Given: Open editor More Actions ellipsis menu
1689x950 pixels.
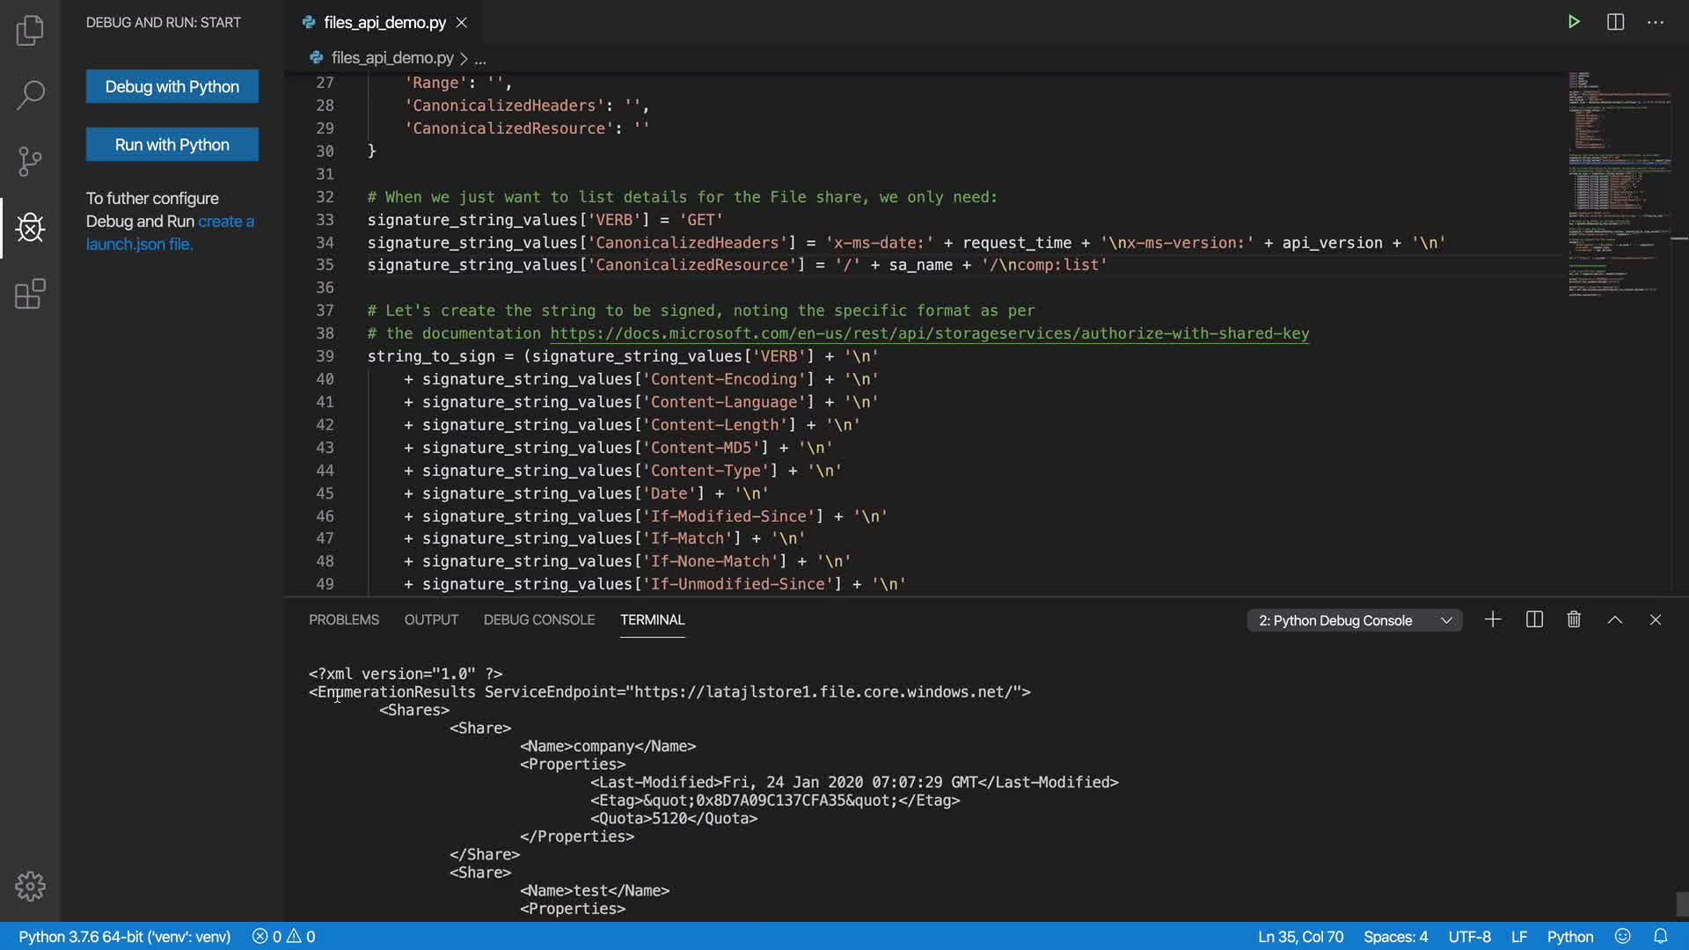Looking at the screenshot, I should (x=1656, y=22).
